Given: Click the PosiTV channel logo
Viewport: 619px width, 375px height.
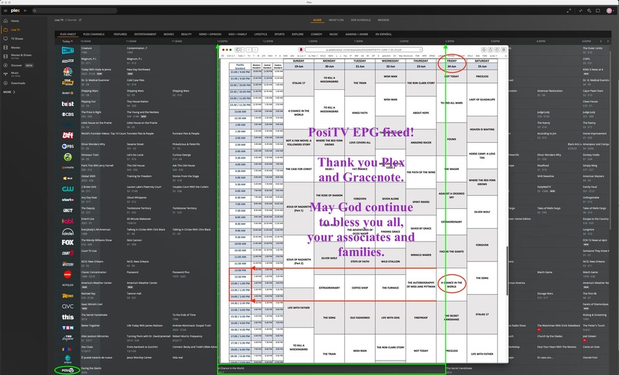Looking at the screenshot, I should [x=67, y=370].
